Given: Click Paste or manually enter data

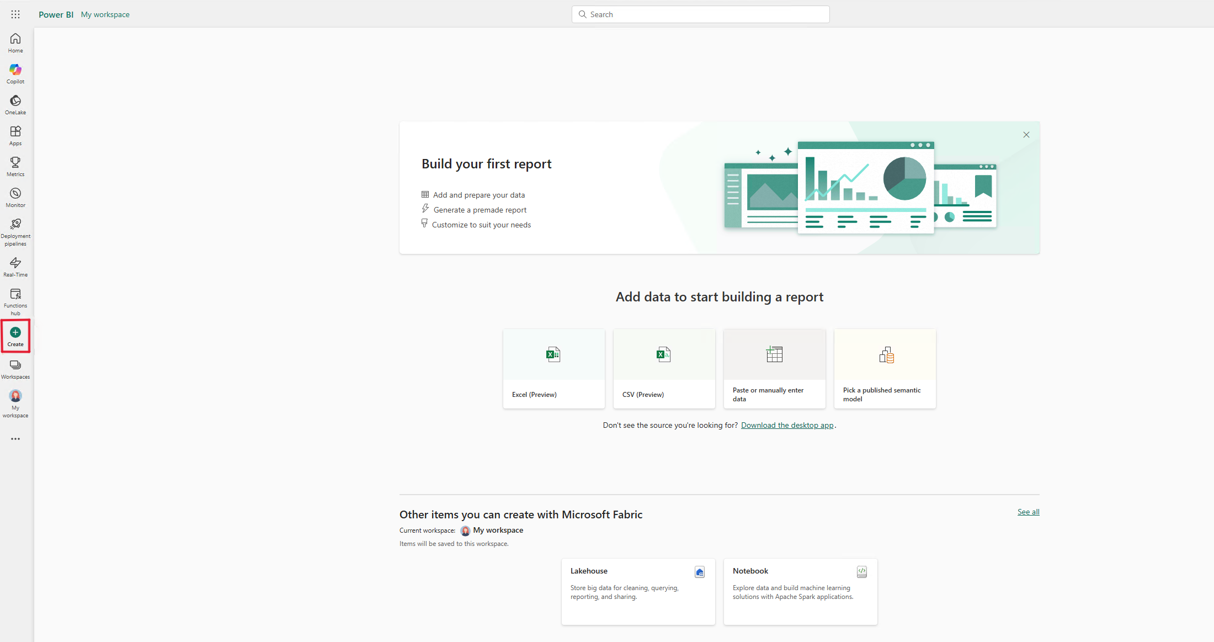Looking at the screenshot, I should tap(773, 369).
